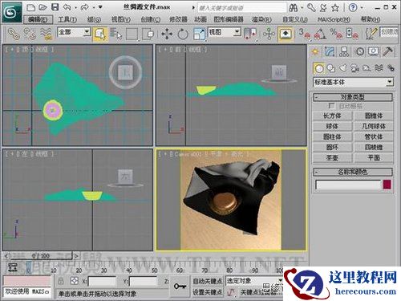Toggle Select and Manipulate mode
Image resolution: width=401 pixels, height=301 pixels.
(x=269, y=34)
